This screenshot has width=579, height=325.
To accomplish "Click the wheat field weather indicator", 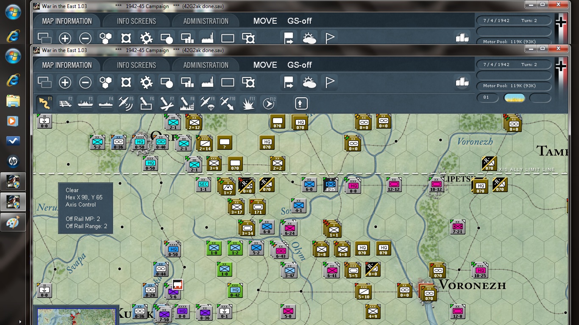I will tap(514, 98).
